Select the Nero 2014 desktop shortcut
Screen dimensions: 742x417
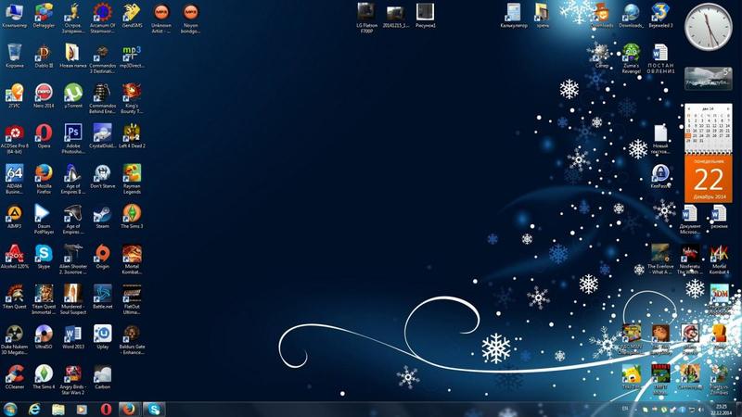click(x=43, y=92)
